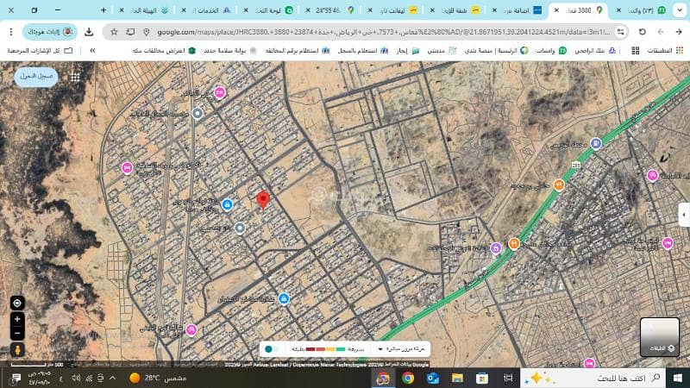Zoom out with the minus button

[17, 334]
